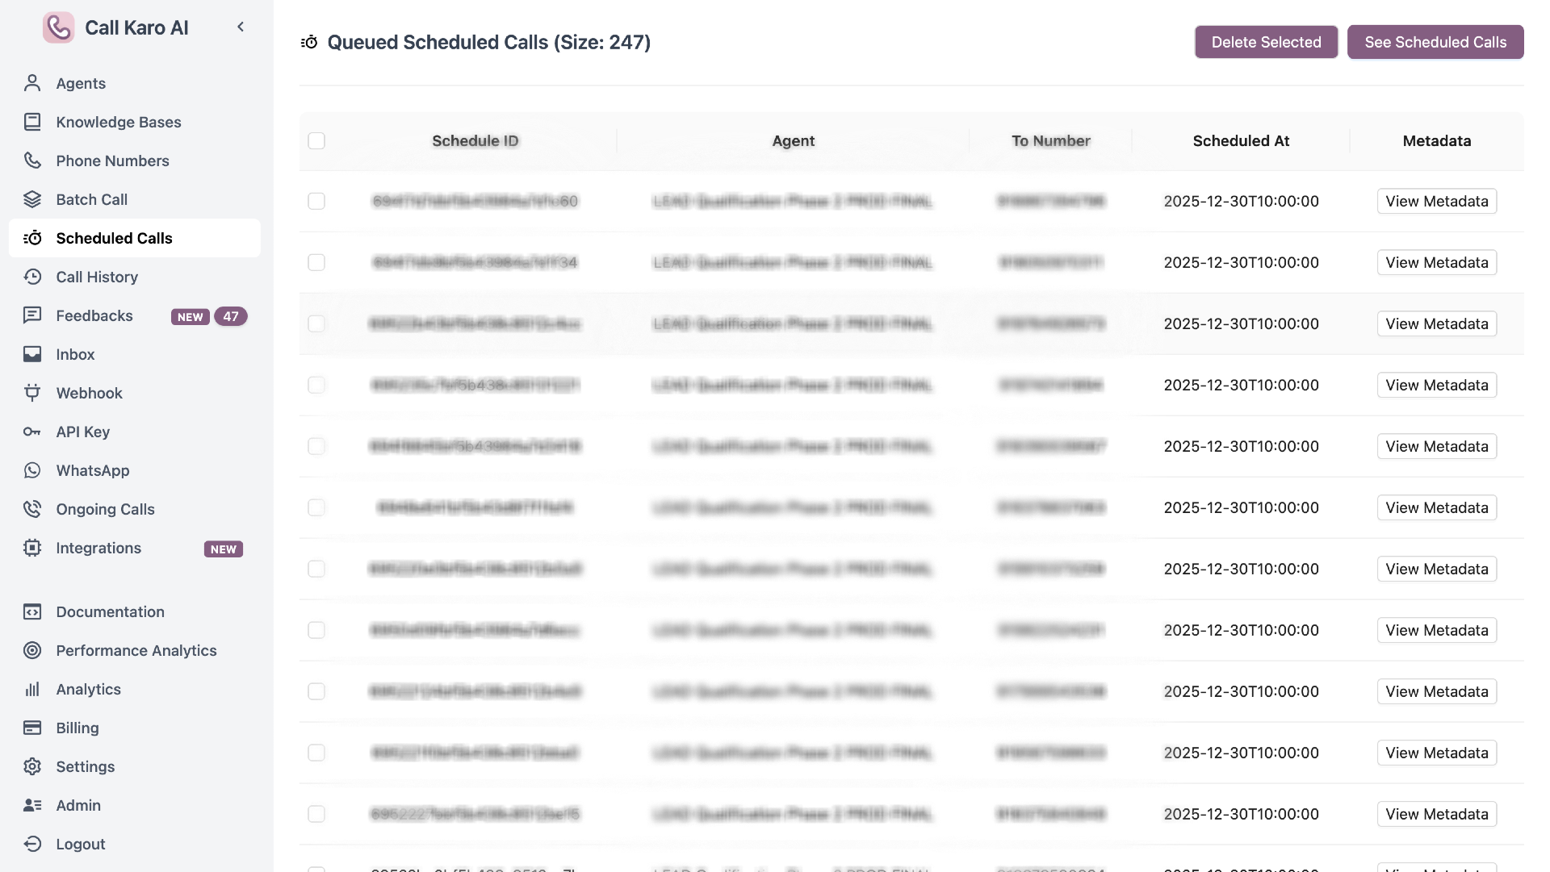
Task: Open the Agents section icon
Action: pyautogui.click(x=31, y=83)
